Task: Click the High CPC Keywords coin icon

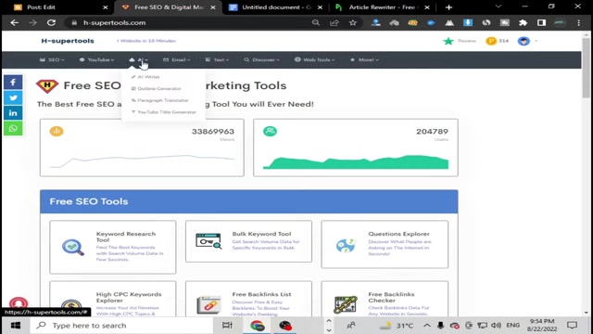Action: pos(71,306)
